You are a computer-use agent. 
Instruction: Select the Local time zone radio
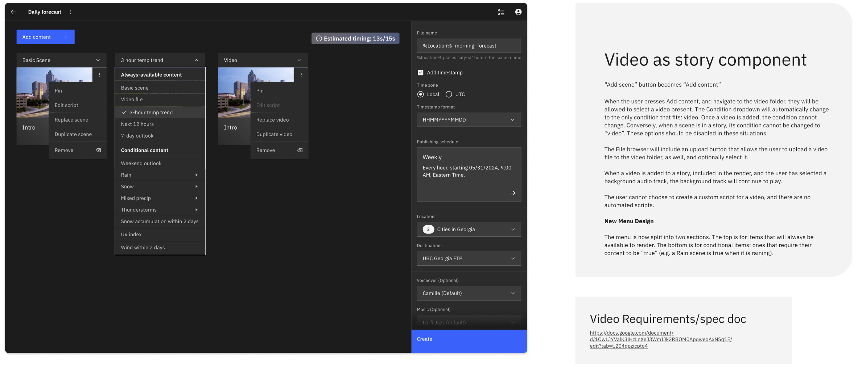click(420, 94)
